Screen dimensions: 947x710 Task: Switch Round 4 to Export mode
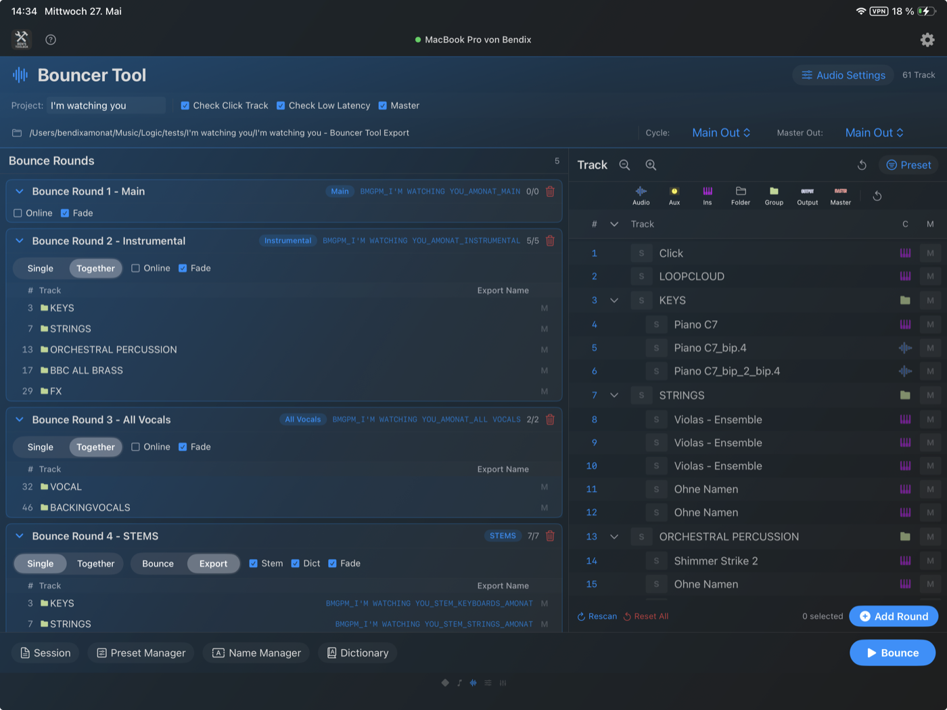(213, 564)
